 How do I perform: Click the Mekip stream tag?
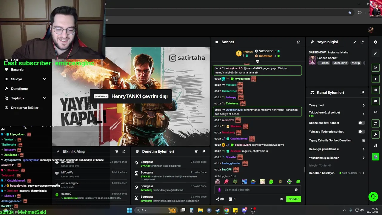point(356,63)
